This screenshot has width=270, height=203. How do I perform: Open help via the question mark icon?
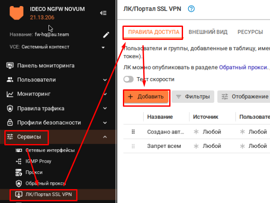(x=192, y=9)
